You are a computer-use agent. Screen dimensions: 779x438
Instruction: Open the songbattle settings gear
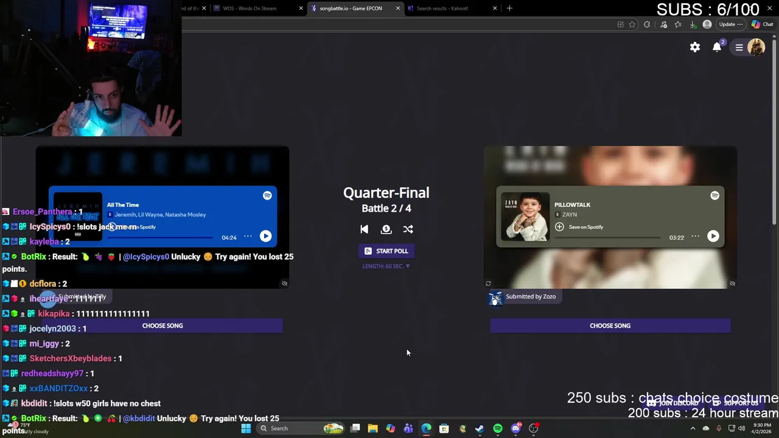pyautogui.click(x=695, y=47)
